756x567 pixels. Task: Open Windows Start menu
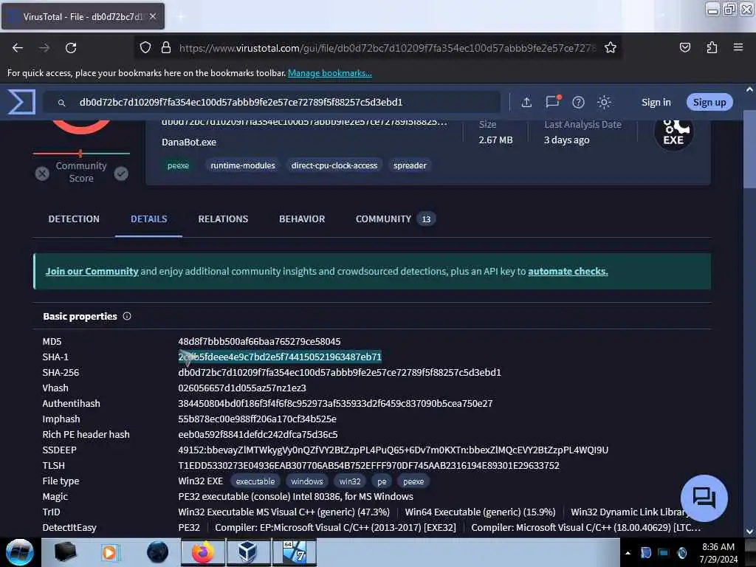[x=20, y=552]
